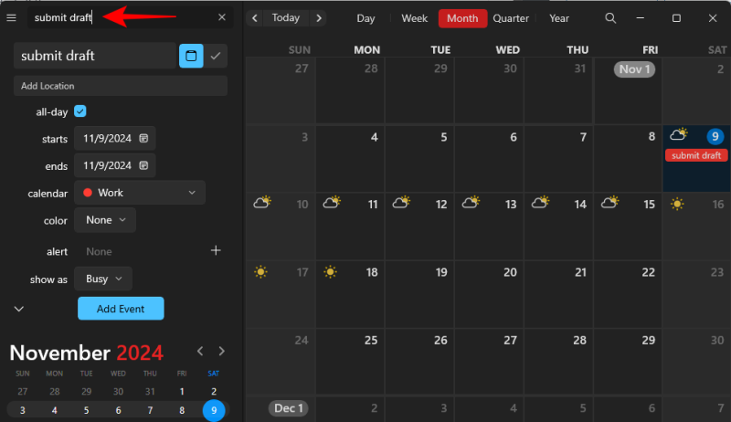Uncheck the all-day checkbox

pos(80,111)
